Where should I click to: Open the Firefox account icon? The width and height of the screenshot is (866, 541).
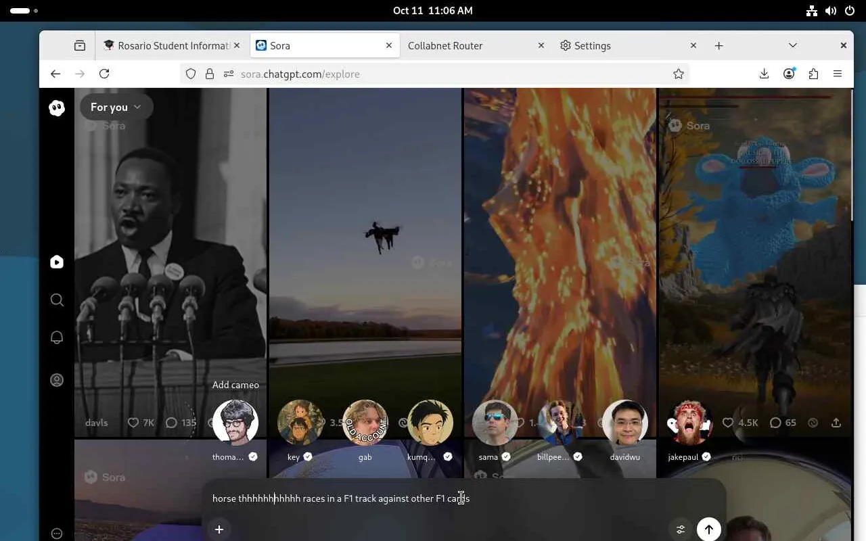tap(789, 74)
